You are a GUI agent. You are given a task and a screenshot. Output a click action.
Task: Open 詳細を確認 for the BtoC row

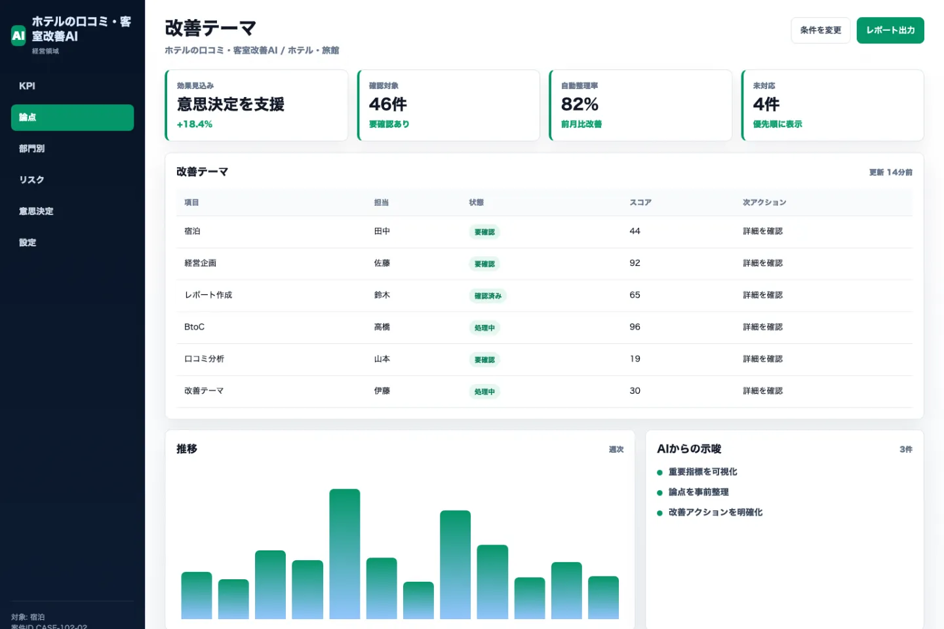762,327
